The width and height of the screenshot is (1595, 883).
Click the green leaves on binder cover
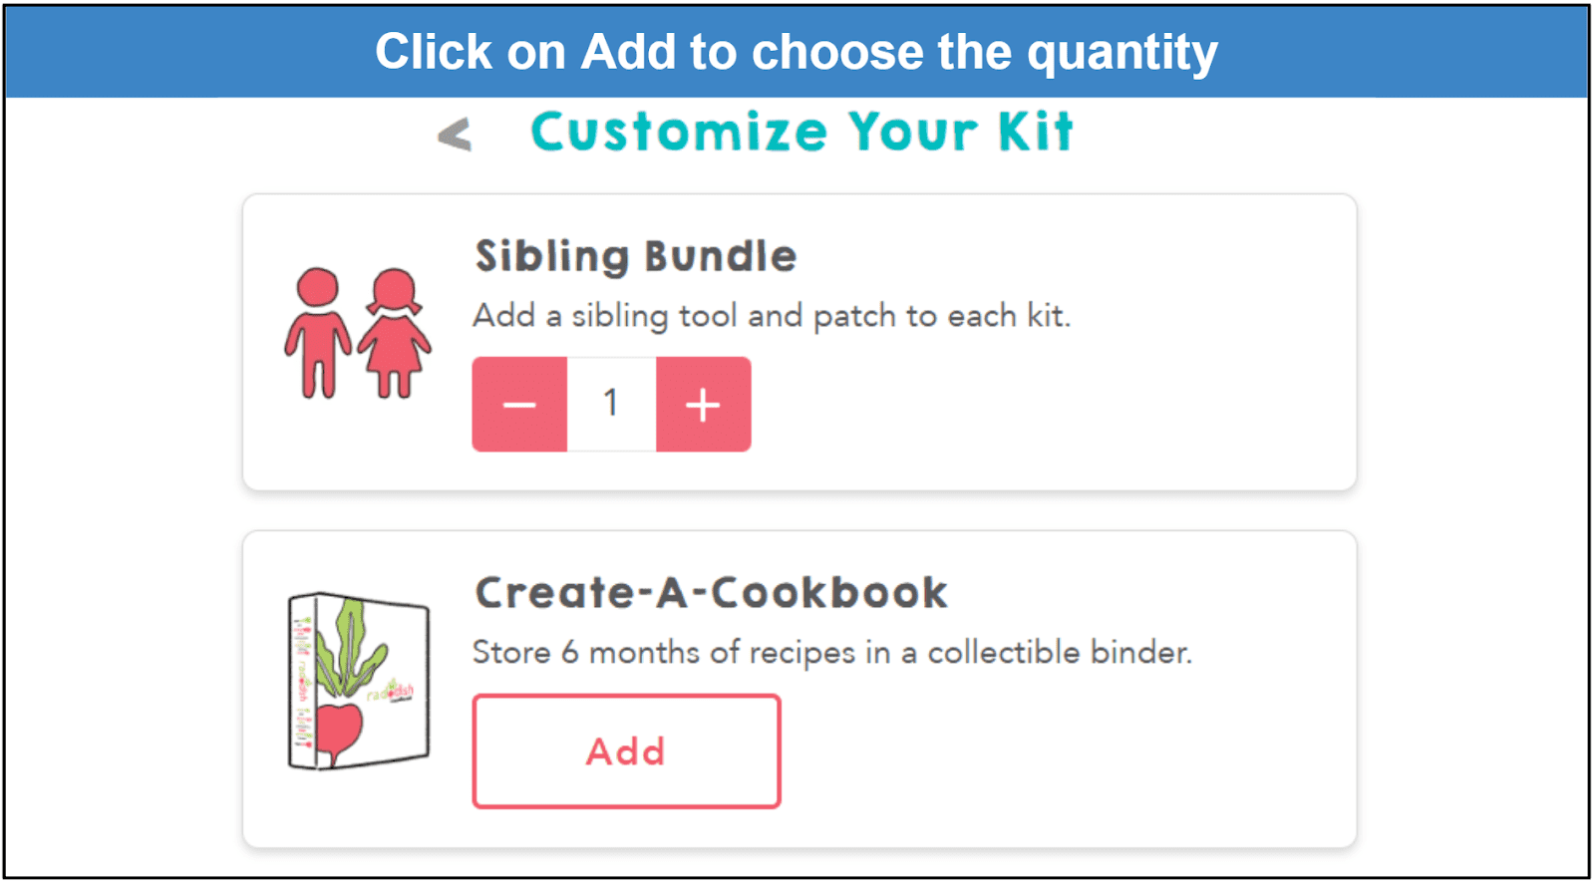click(349, 648)
